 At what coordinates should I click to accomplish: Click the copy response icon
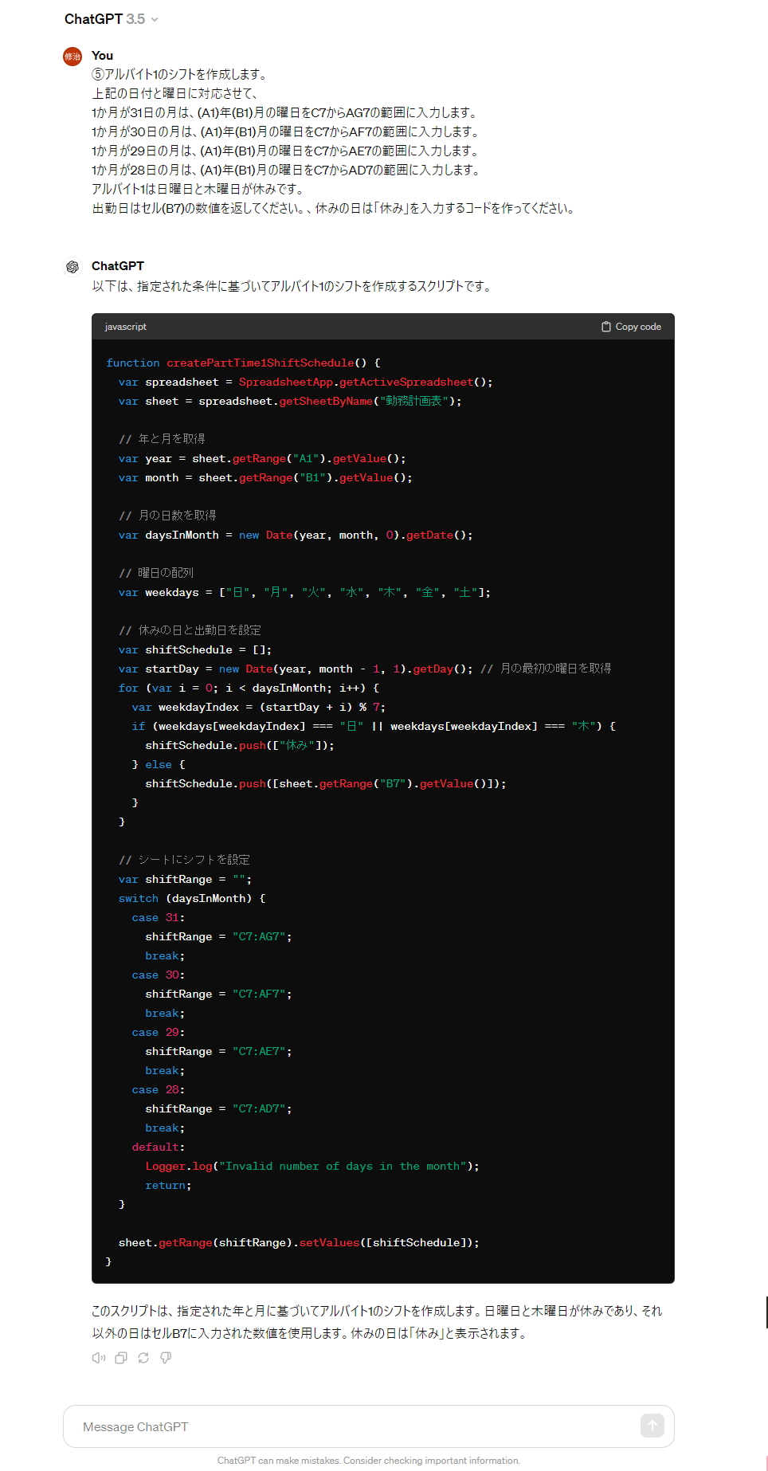121,1358
